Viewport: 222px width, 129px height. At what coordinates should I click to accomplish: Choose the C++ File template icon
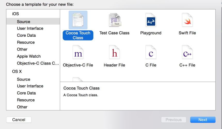pos(187,52)
